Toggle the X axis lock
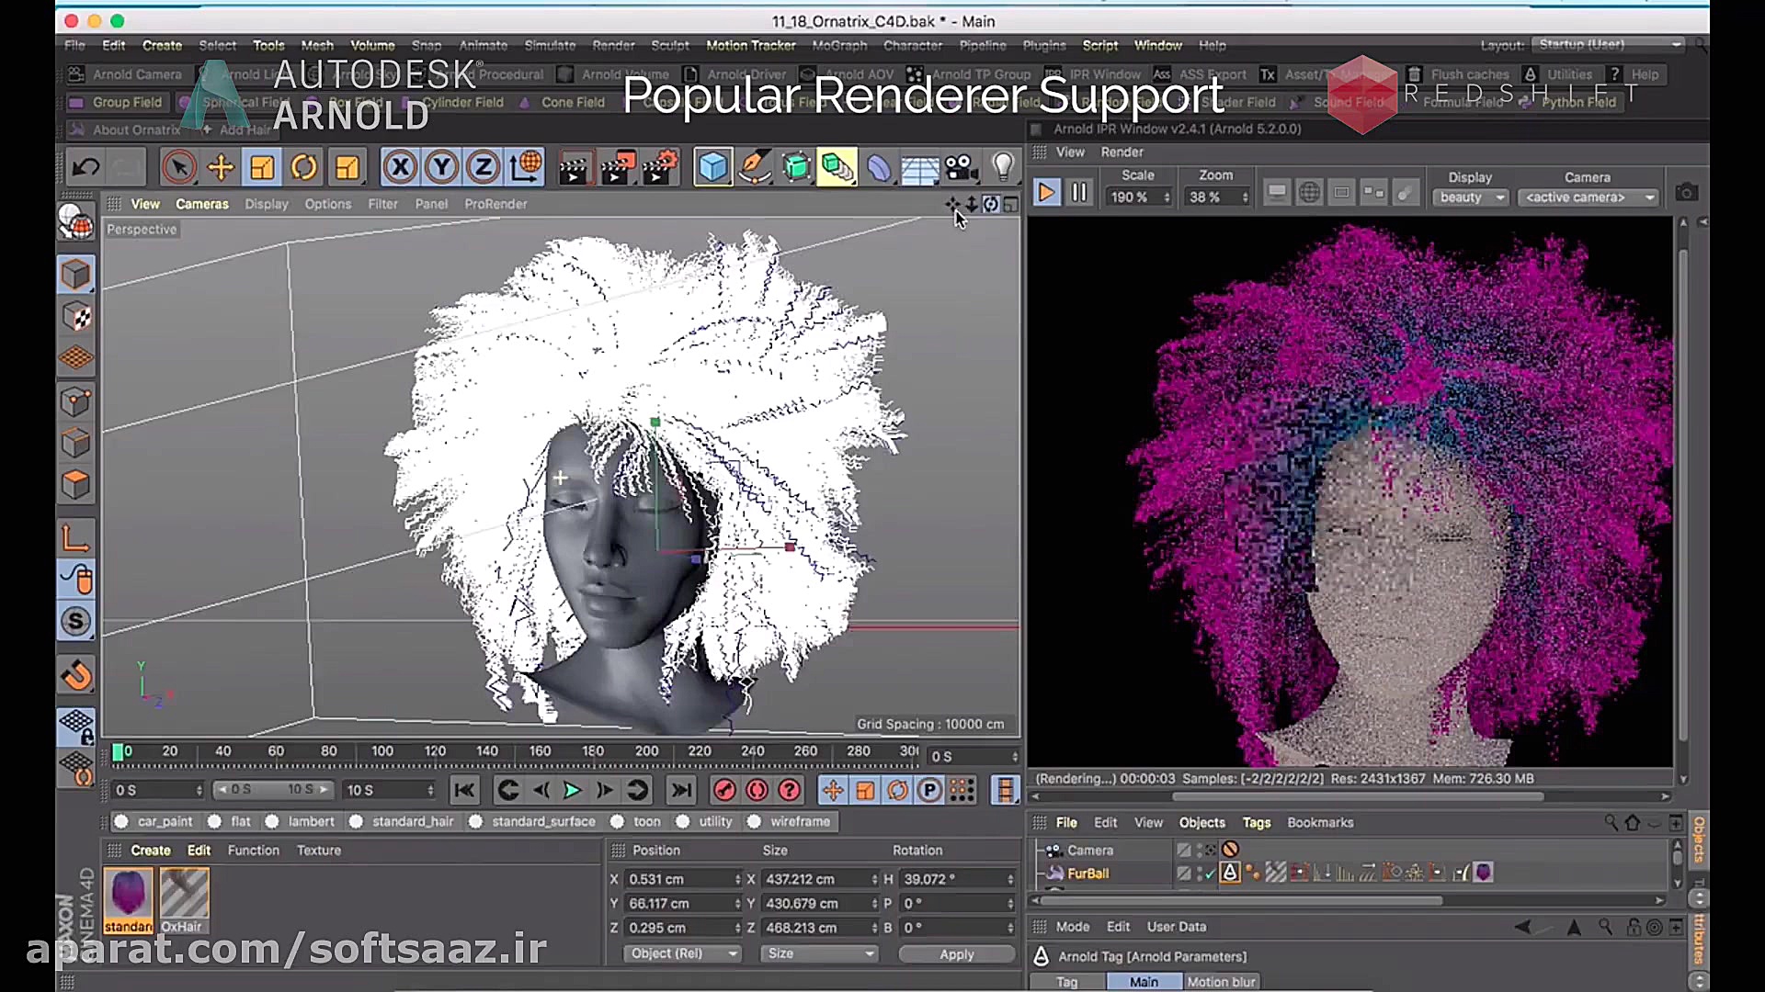 (x=400, y=167)
